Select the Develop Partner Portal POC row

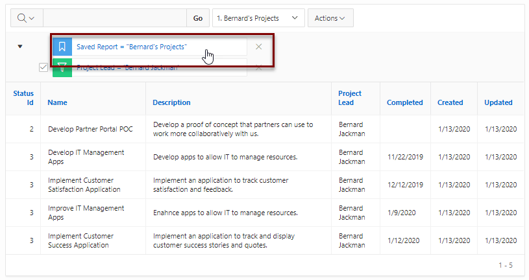[265, 129]
